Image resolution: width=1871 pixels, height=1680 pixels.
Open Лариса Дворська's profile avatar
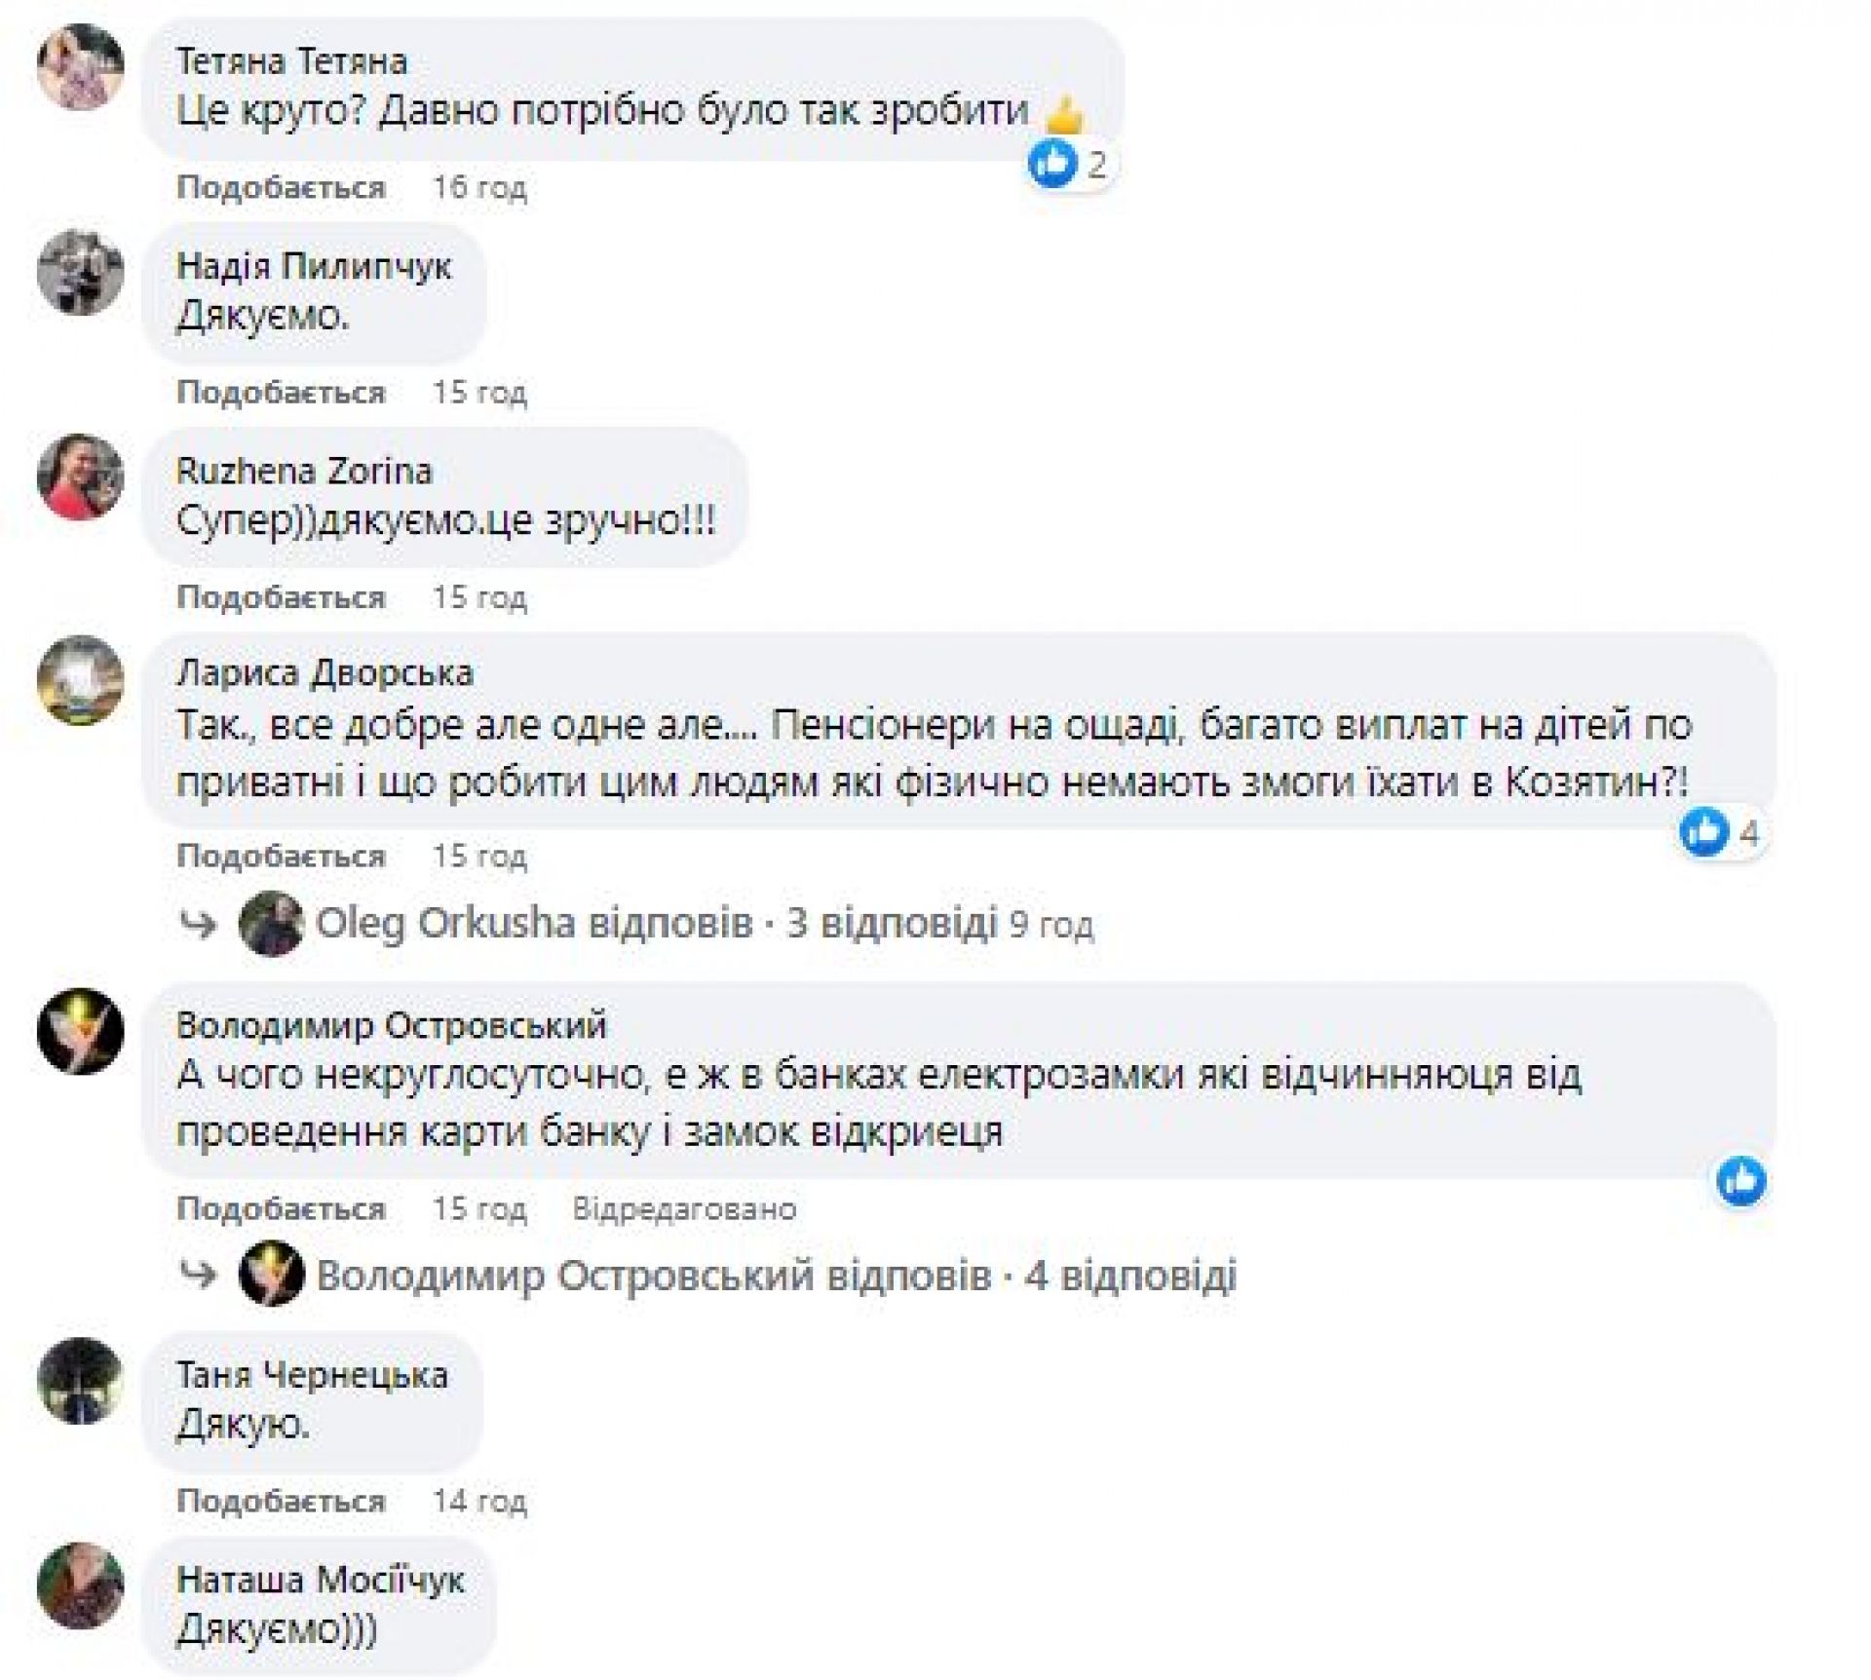tap(80, 680)
